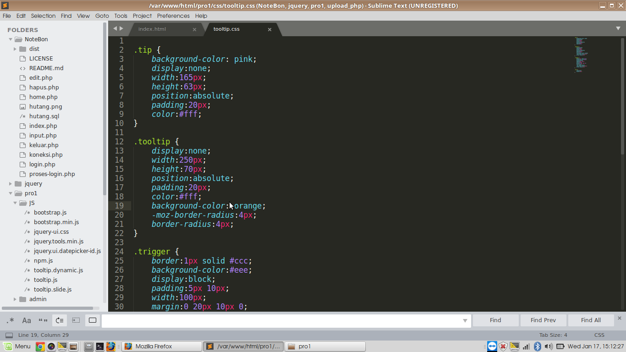
Task: Click the minimap code overview
Action: pos(581,55)
